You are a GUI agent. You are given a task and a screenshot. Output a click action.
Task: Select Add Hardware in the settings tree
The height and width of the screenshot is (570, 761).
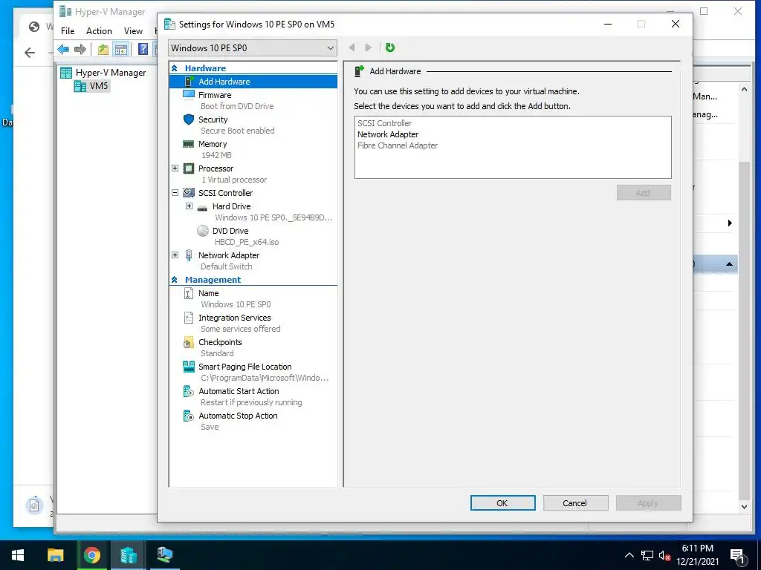coord(253,82)
